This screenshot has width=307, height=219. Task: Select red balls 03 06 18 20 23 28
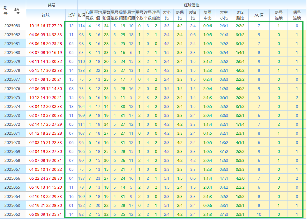tap(46, 43)
